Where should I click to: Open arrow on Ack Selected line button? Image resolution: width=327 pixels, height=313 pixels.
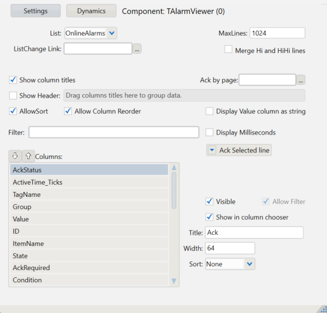coord(212,150)
